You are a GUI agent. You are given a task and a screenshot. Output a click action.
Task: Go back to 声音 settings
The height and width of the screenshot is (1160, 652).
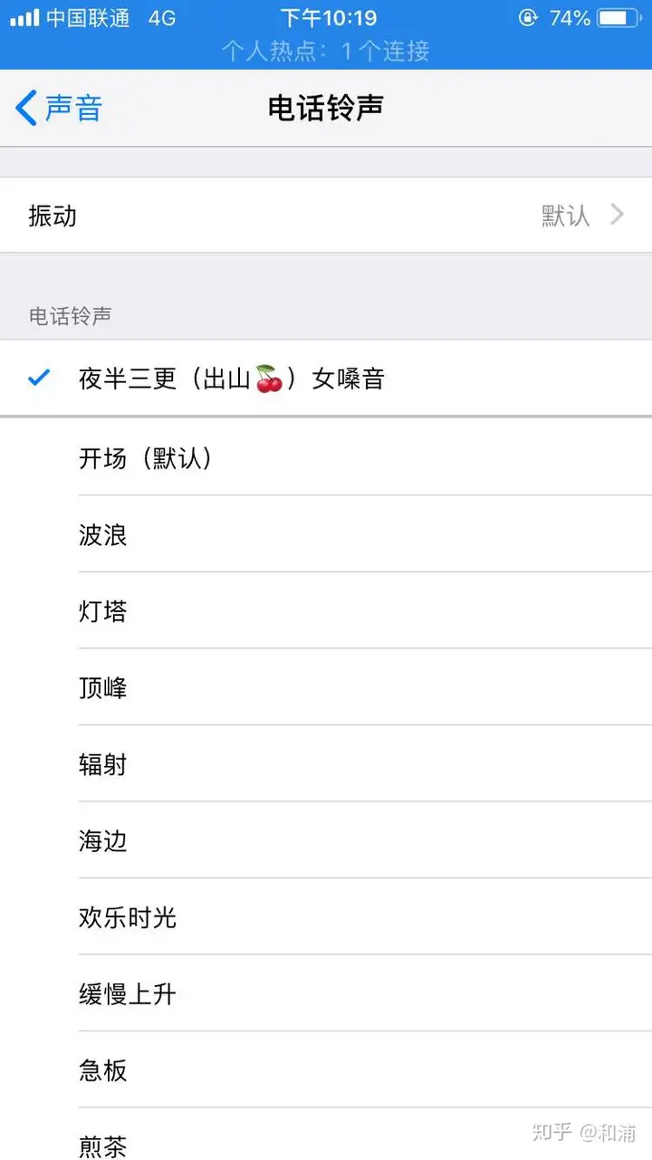[72, 108]
